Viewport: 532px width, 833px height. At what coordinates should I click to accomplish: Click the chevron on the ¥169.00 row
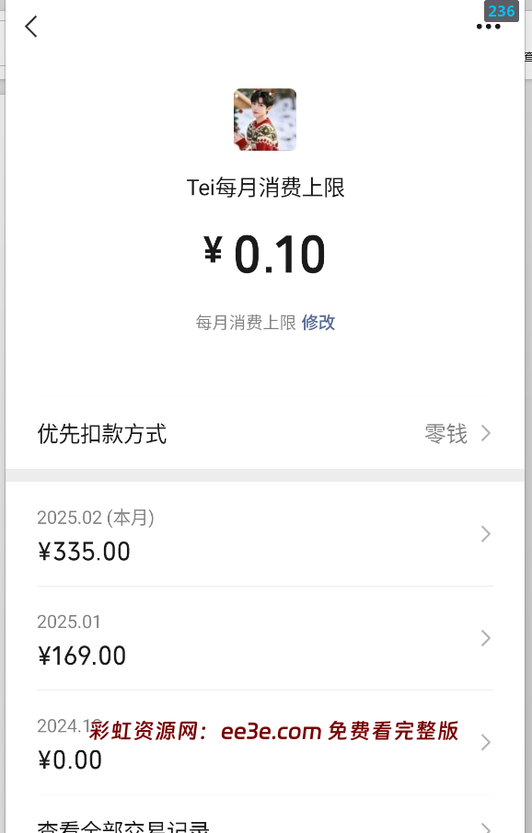pyautogui.click(x=486, y=638)
